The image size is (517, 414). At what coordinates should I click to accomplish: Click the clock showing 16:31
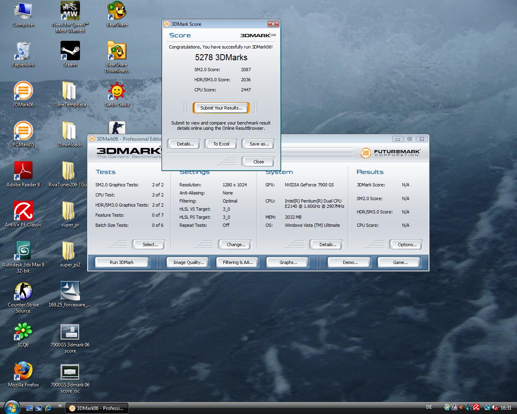506,408
